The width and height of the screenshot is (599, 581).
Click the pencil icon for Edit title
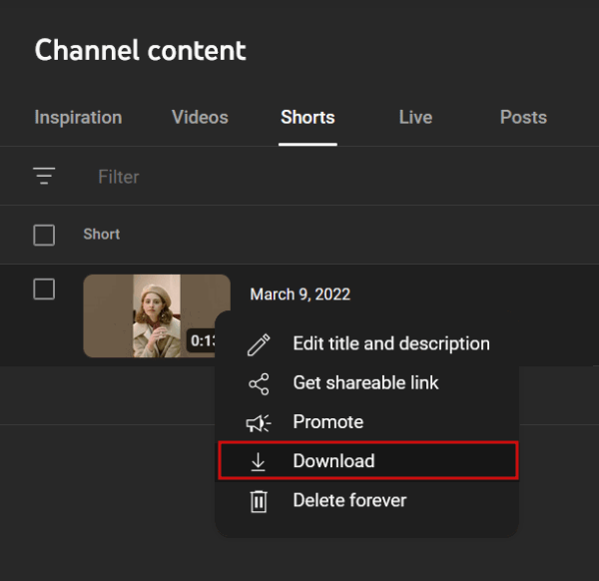[x=259, y=344]
